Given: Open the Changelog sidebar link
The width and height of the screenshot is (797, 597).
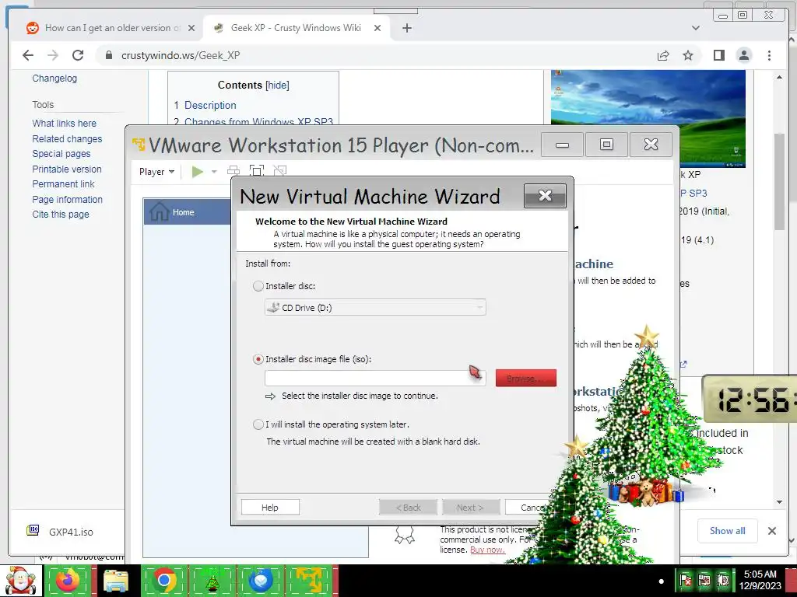Looking at the screenshot, I should tap(54, 79).
